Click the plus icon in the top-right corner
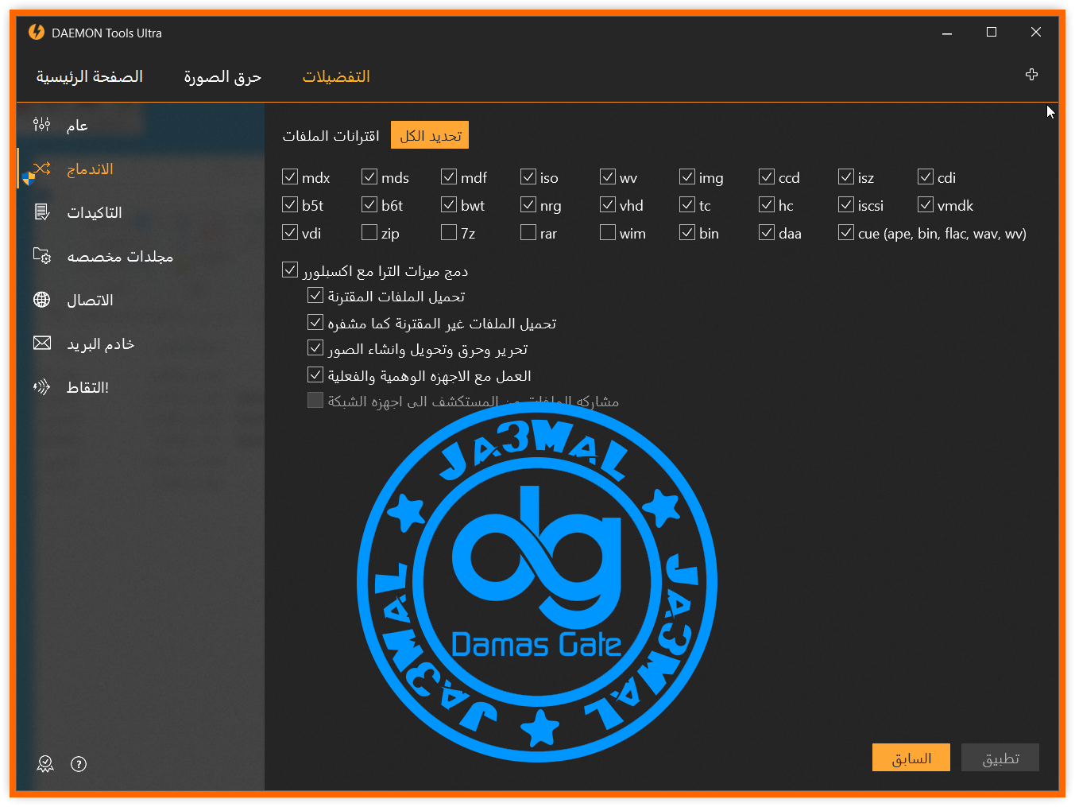Image resolution: width=1075 pixels, height=807 pixels. point(1031,75)
